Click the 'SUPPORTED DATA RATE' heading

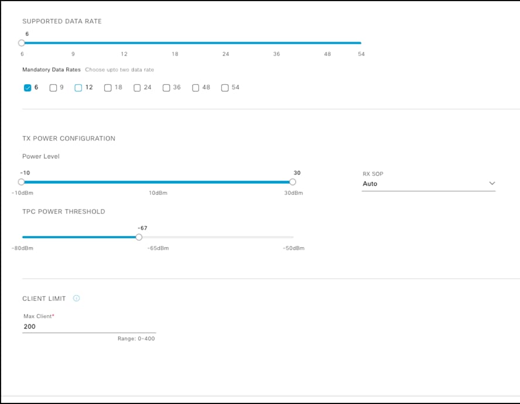(62, 21)
